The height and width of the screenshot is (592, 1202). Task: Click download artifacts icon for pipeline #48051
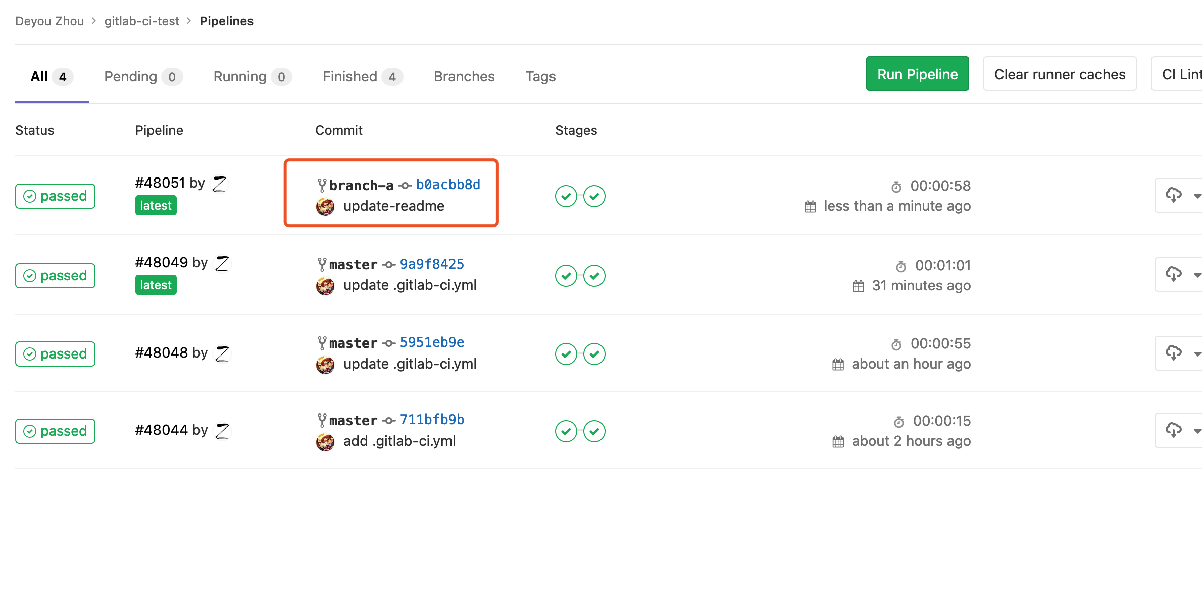pos(1173,195)
